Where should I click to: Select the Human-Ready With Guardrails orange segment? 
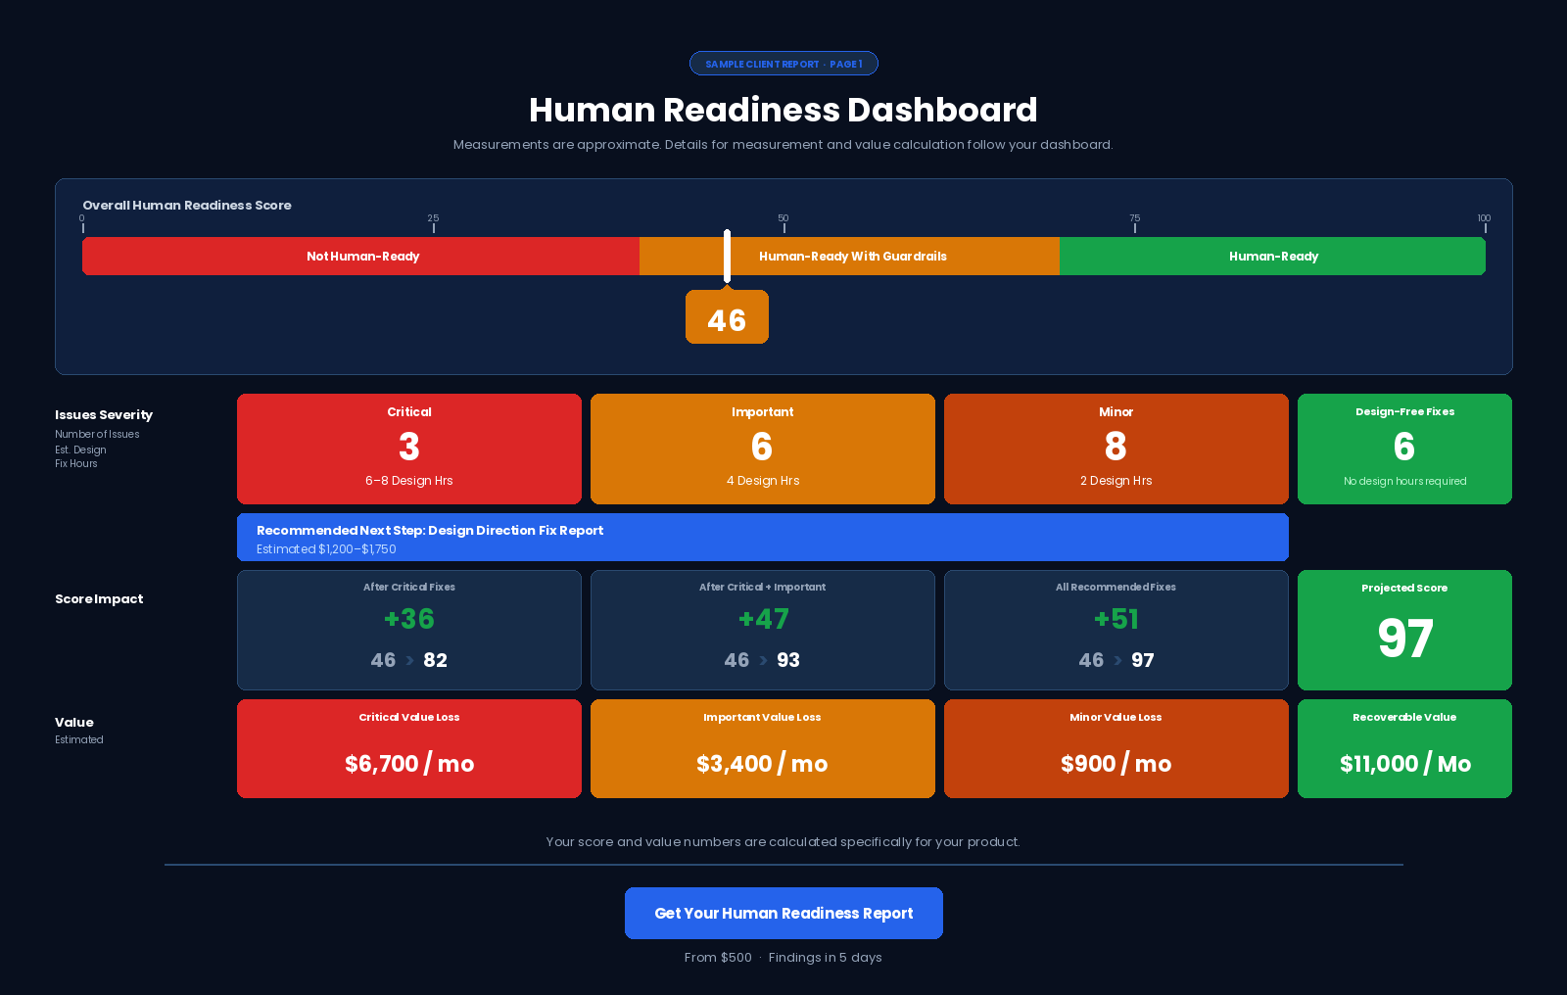[849, 256]
